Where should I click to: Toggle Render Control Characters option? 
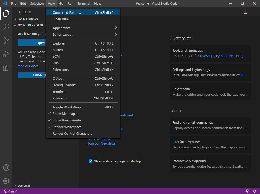(83, 133)
